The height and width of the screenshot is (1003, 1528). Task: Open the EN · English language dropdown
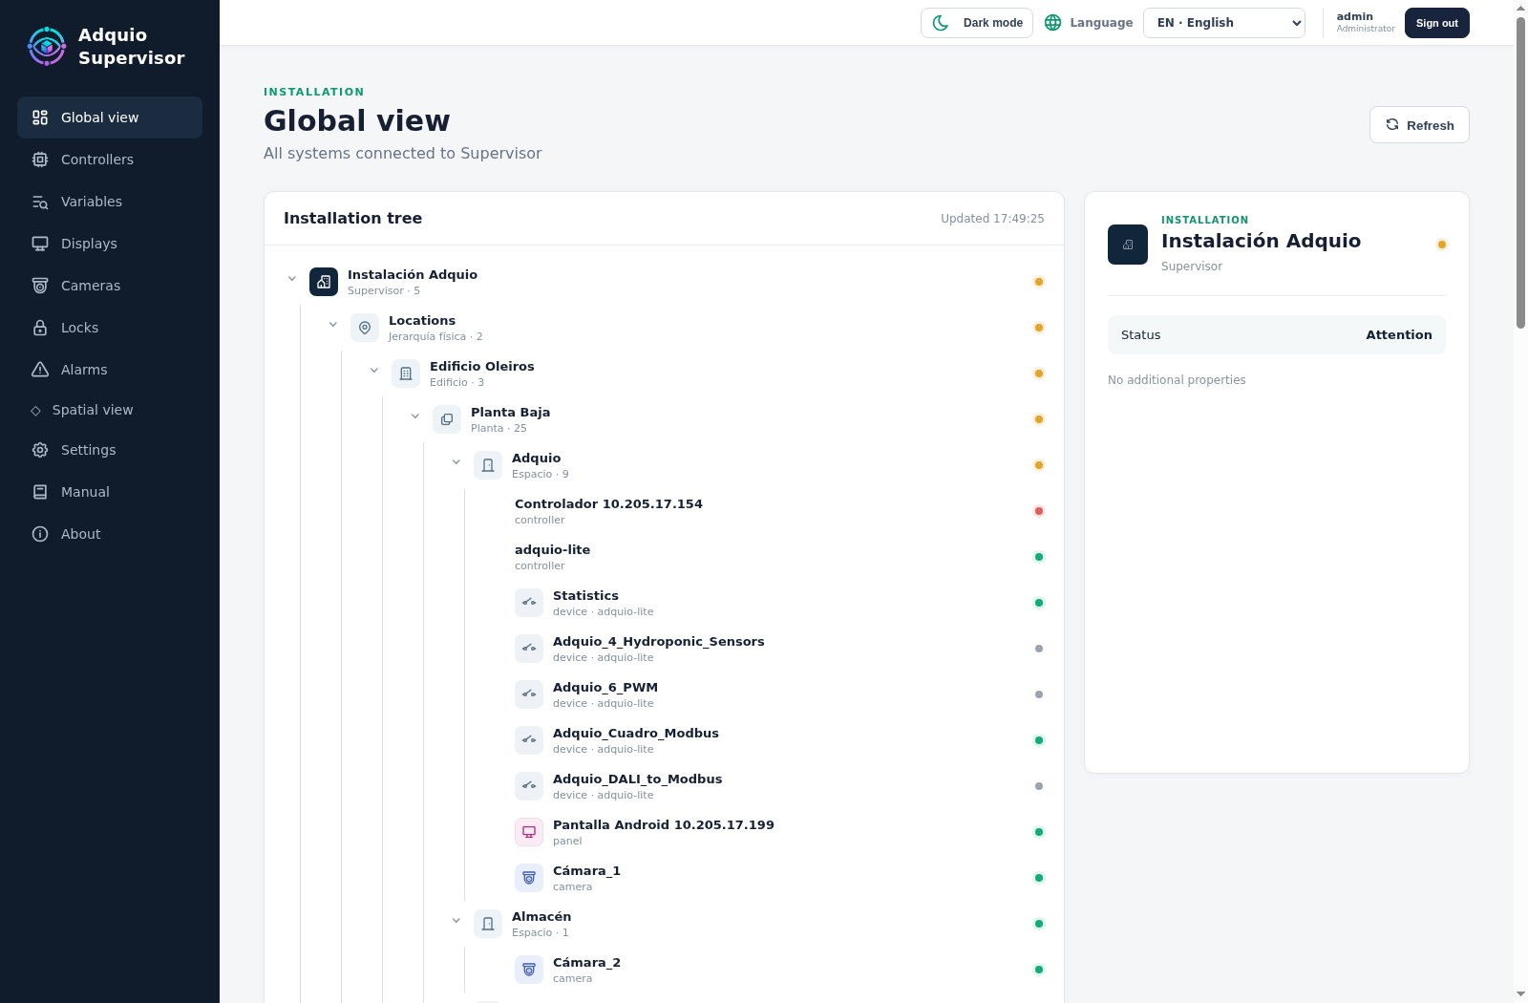click(x=1224, y=23)
